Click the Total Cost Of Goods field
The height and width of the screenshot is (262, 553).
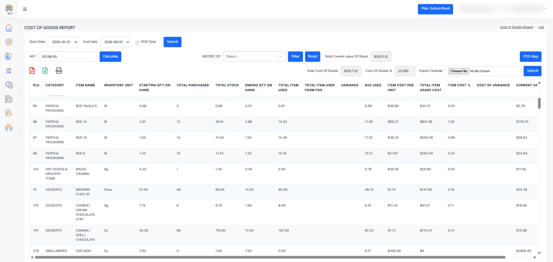tap(351, 71)
